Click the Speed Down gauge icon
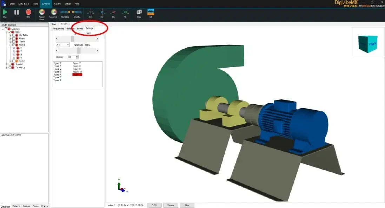Viewport: 385px width, 208px height. (x=42, y=12)
